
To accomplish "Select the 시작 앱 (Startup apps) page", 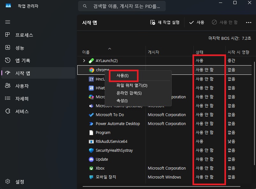I will [x=38, y=73].
